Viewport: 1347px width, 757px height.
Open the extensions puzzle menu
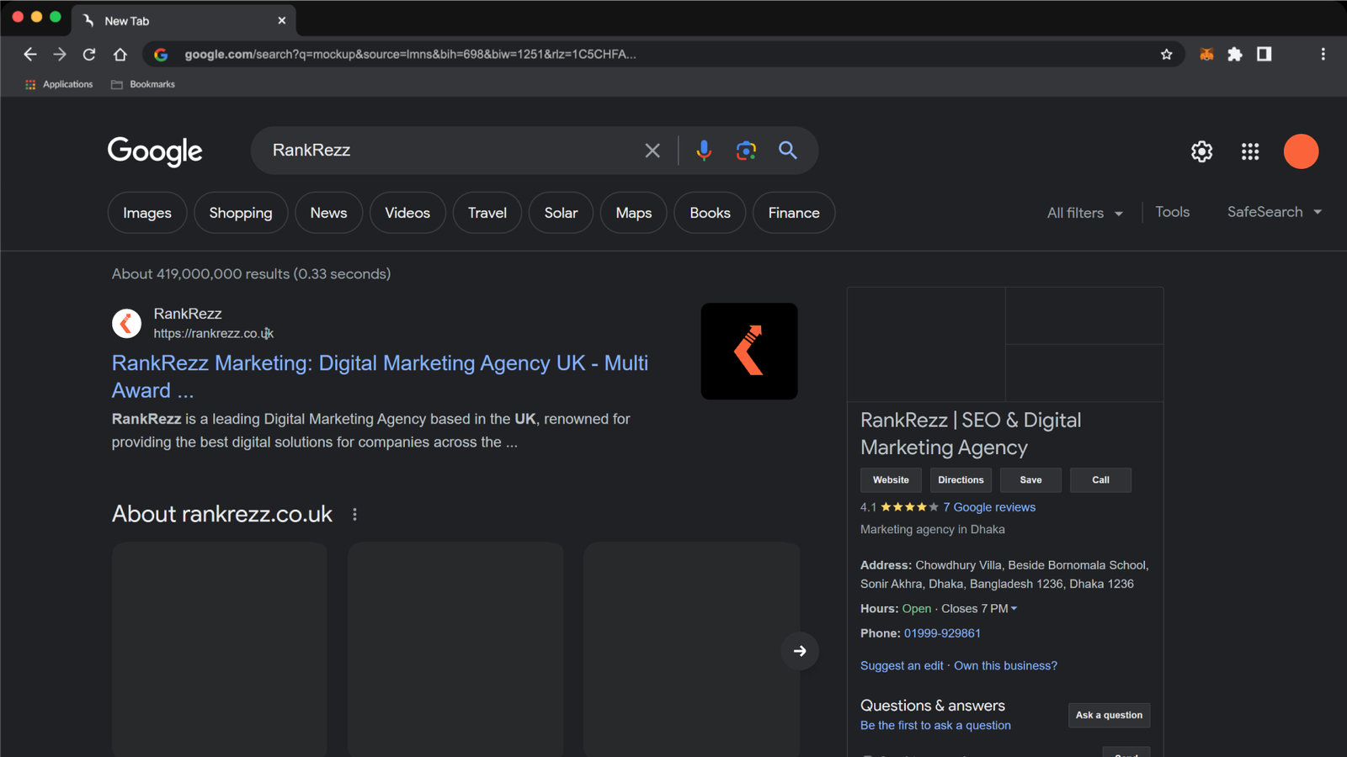point(1235,55)
